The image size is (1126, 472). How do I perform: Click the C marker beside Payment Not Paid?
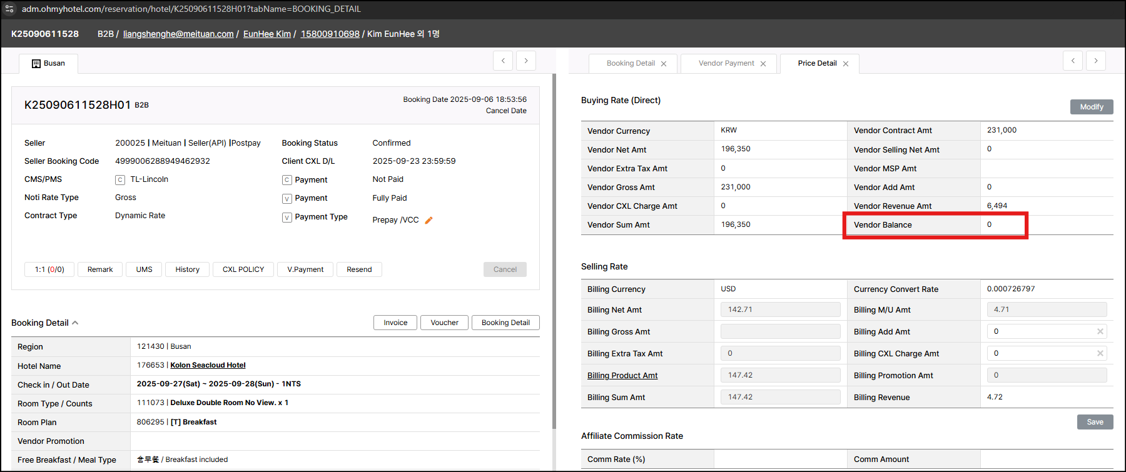(x=287, y=180)
